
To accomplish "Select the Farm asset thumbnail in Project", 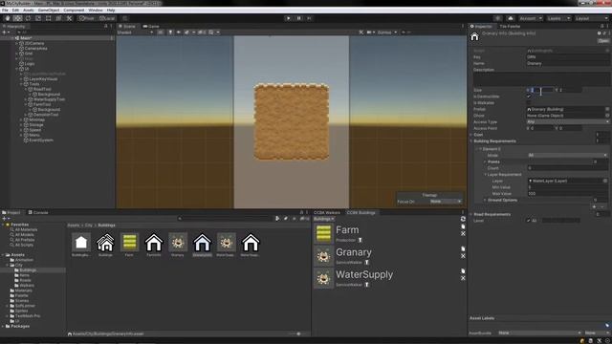I will (130, 243).
